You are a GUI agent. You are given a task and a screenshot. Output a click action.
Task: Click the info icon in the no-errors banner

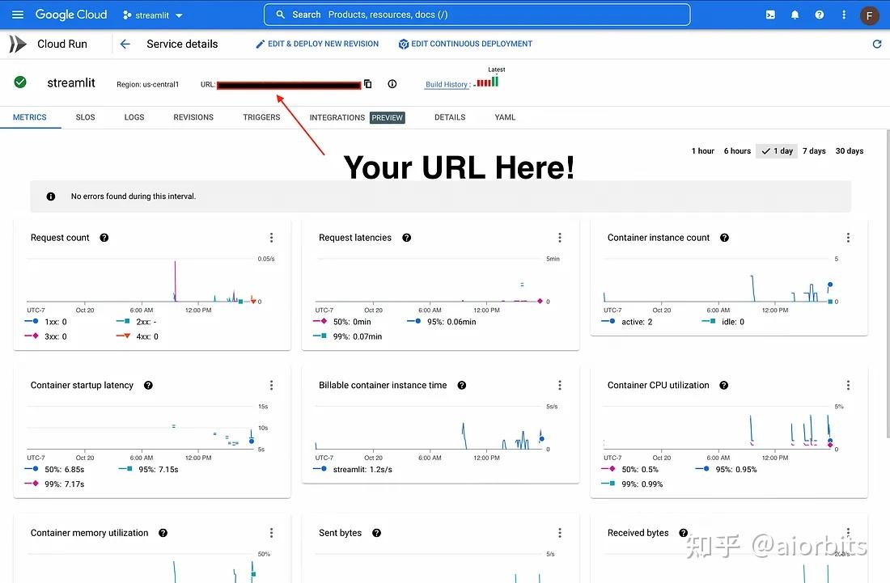coord(50,196)
